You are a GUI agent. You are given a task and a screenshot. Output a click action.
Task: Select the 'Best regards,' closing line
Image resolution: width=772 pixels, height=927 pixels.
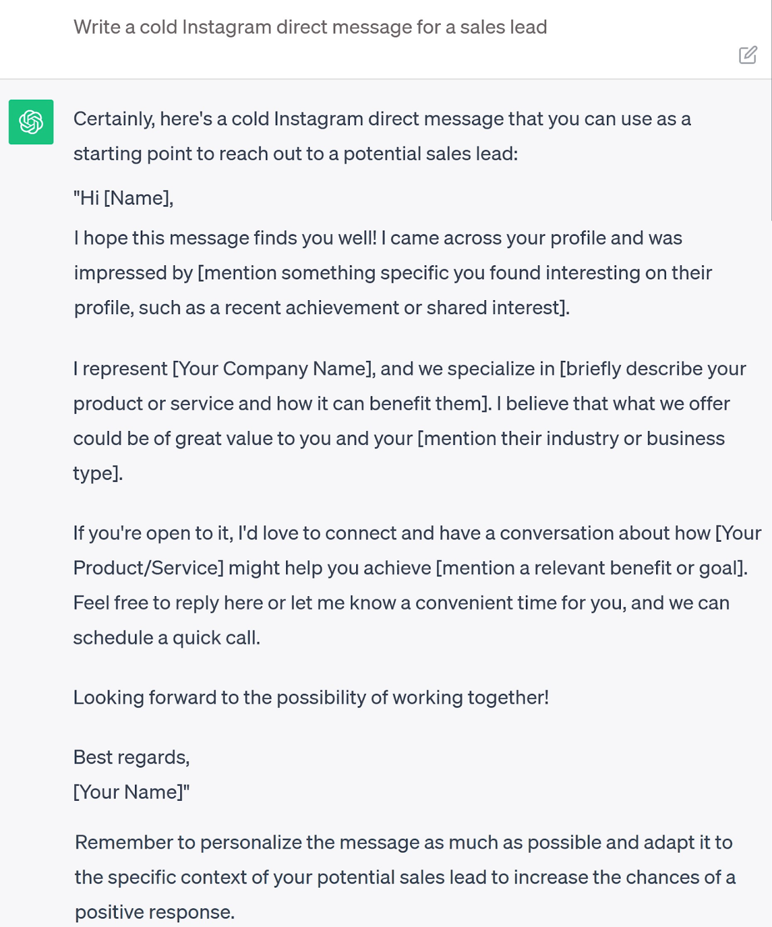133,756
